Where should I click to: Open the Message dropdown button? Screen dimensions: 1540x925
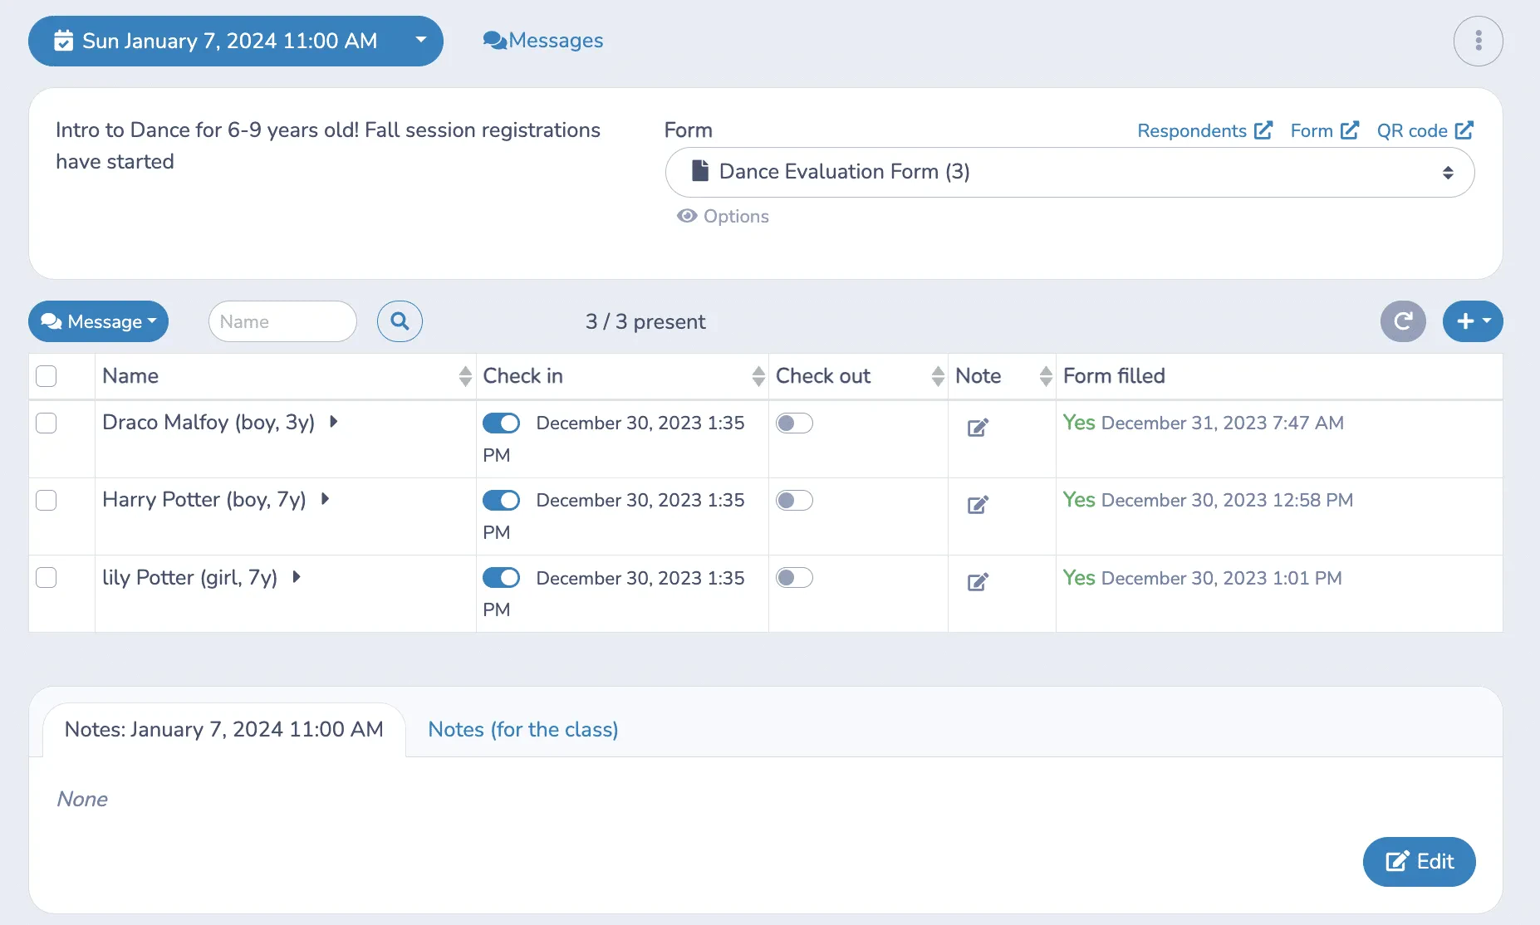(98, 321)
